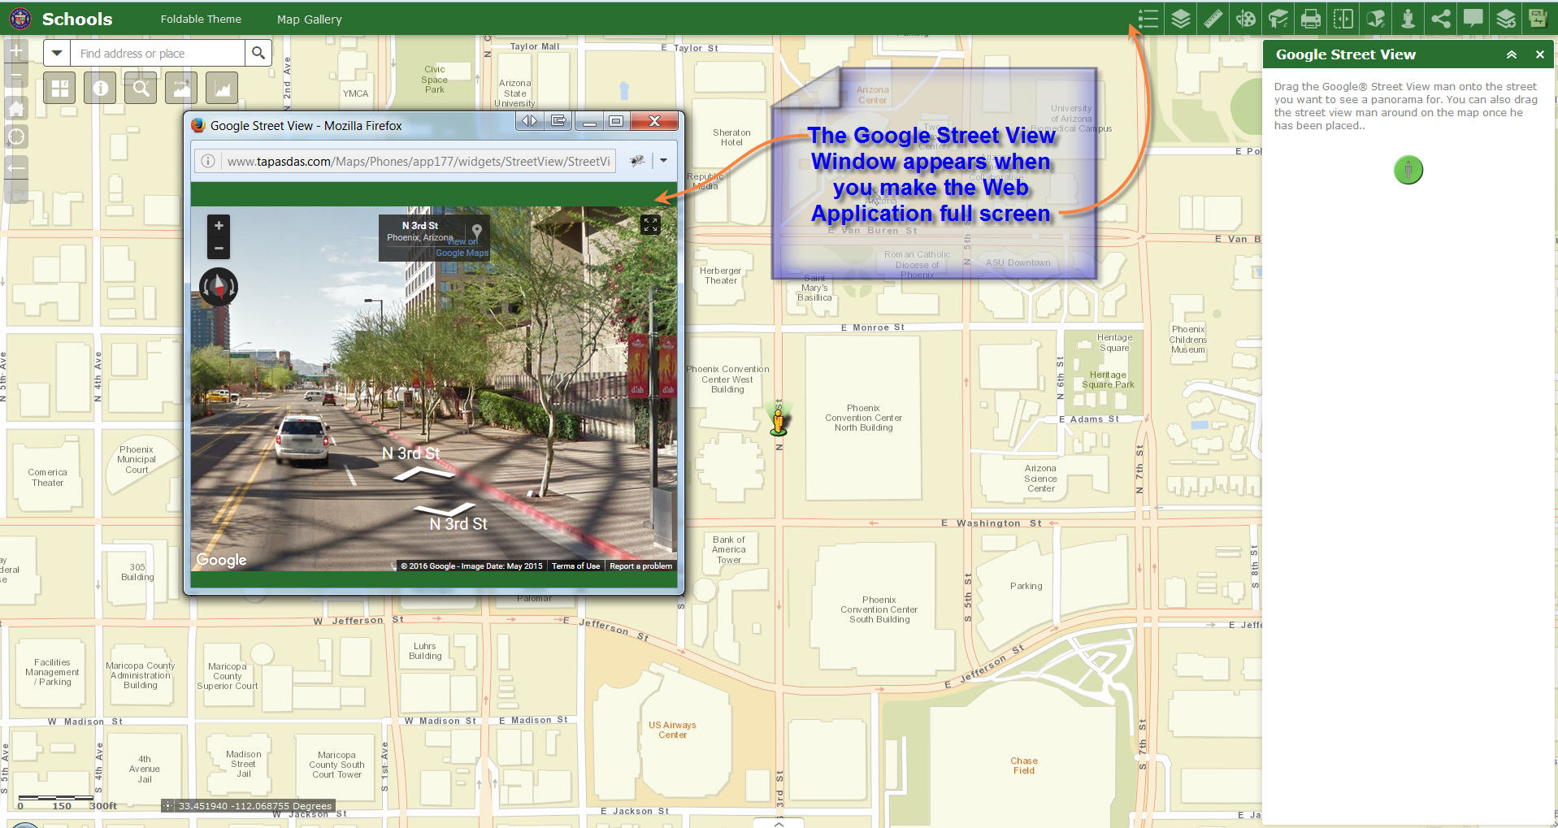Click the Firefox URL address bar
The width and height of the screenshot is (1558, 828).
pos(419,161)
